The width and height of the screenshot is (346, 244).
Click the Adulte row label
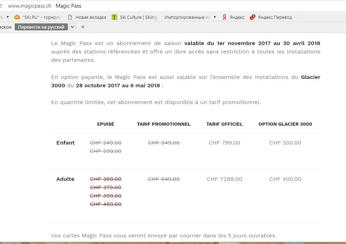click(x=65, y=179)
